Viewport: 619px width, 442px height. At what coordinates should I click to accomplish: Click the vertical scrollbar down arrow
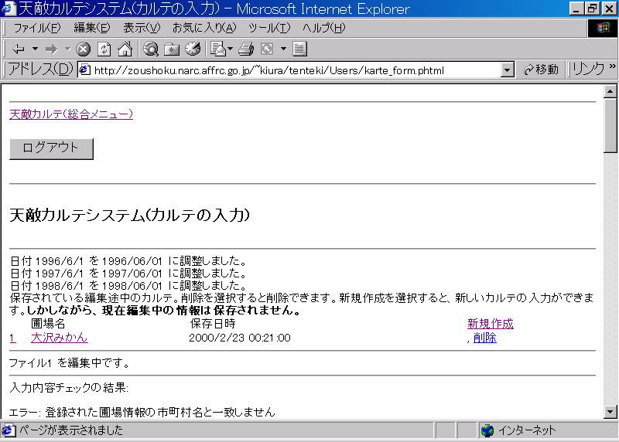(610, 412)
